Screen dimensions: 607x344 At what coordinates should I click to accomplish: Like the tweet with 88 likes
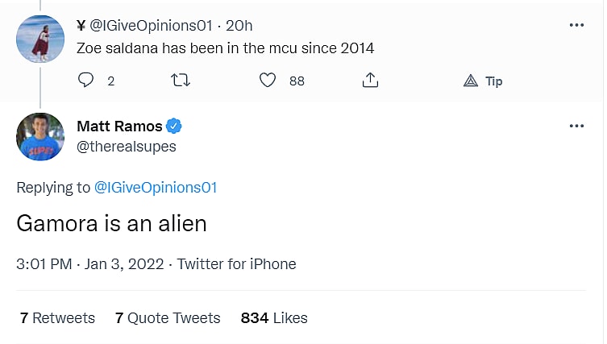[268, 80]
